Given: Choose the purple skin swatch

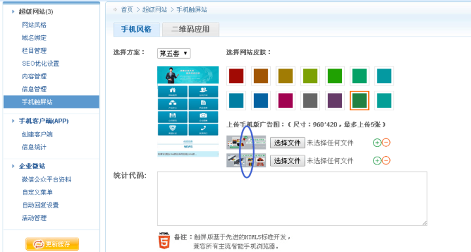Looking at the screenshot, I should point(335,101).
